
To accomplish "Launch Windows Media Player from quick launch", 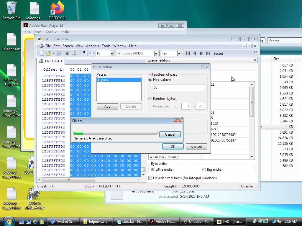I will coord(42,222).
